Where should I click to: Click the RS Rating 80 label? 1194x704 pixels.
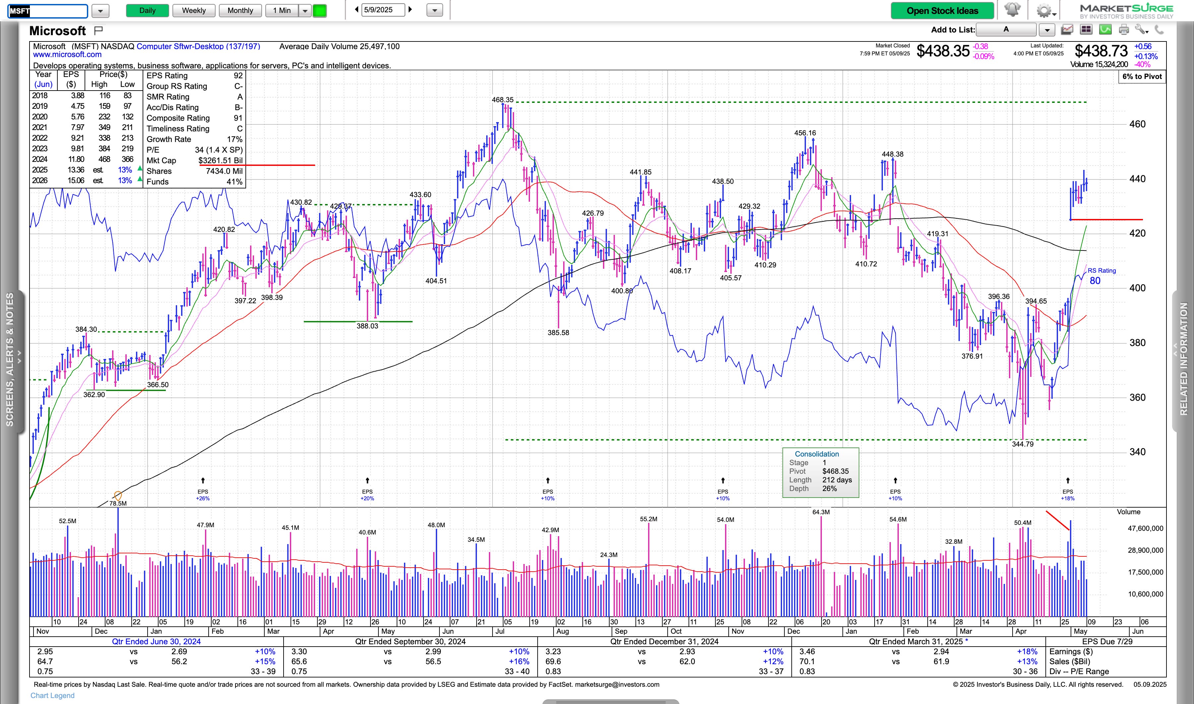1101,276
